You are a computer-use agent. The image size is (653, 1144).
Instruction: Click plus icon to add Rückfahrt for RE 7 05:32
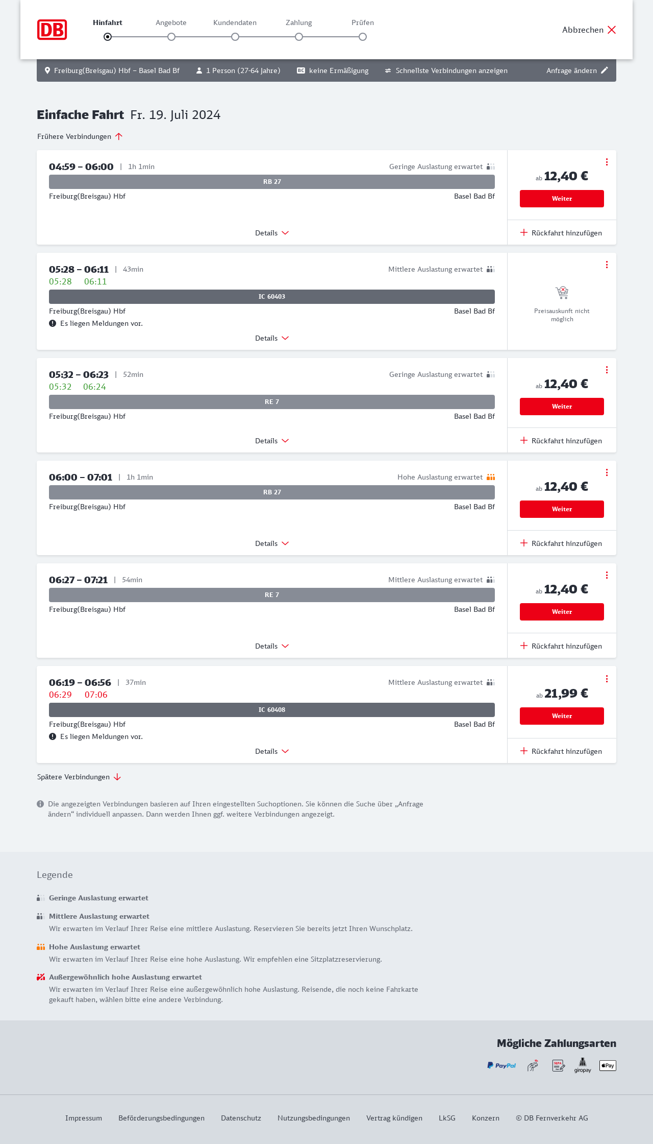tap(524, 441)
